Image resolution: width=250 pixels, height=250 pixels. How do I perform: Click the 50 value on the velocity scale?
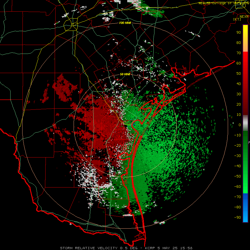(x=239, y=74)
